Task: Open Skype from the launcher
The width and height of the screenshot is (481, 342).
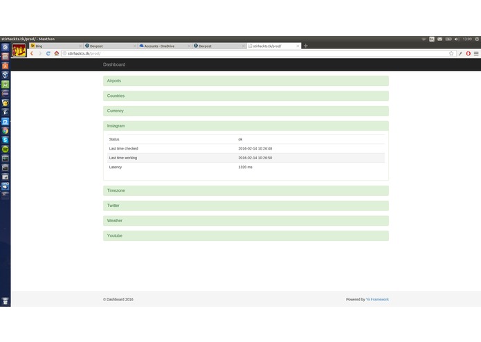Action: click(6, 140)
